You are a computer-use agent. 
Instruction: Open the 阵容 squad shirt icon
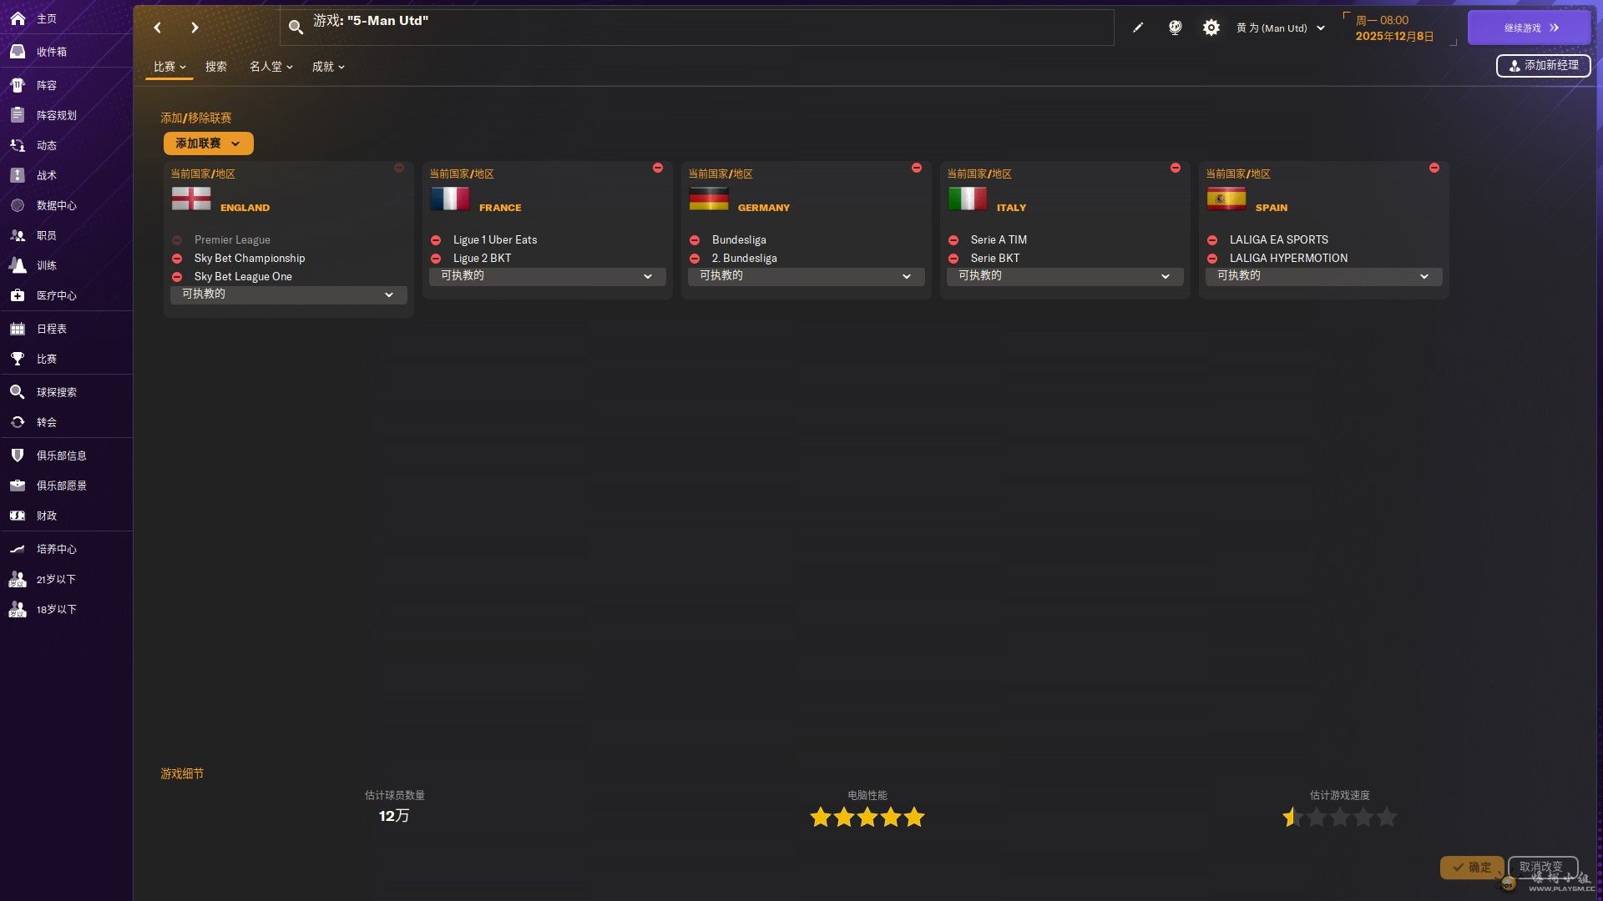pos(18,85)
